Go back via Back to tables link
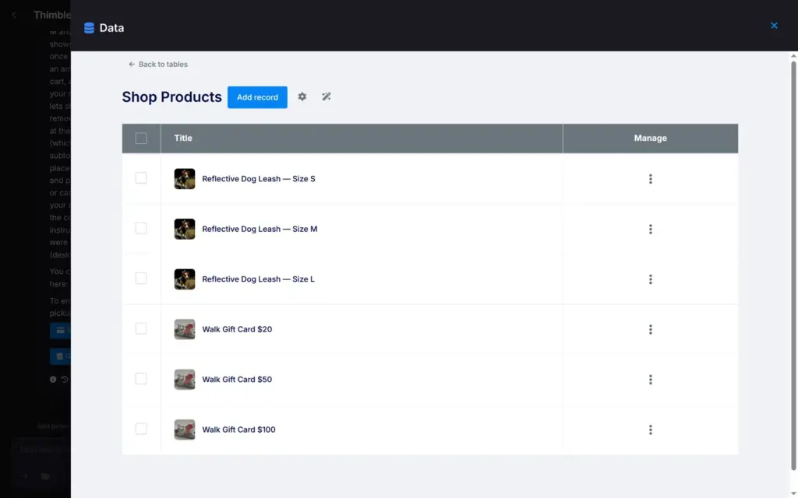Viewport: 798px width, 498px height. click(157, 64)
